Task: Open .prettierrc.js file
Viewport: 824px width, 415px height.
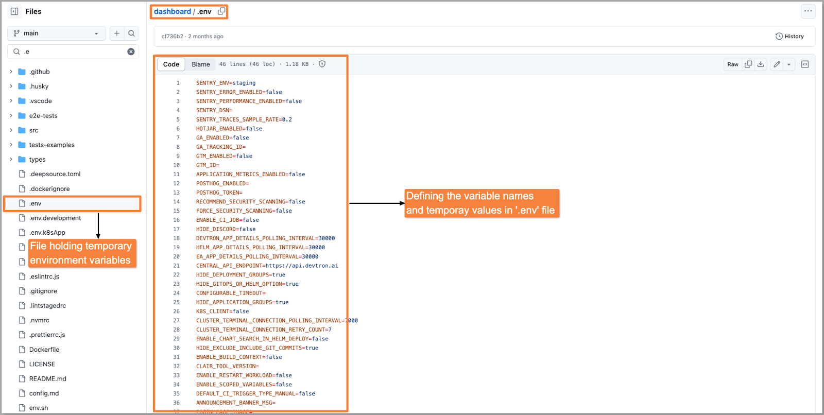Action: pyautogui.click(x=47, y=335)
